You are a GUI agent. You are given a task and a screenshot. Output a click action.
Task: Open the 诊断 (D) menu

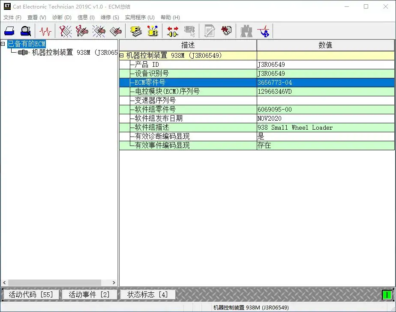pos(62,18)
